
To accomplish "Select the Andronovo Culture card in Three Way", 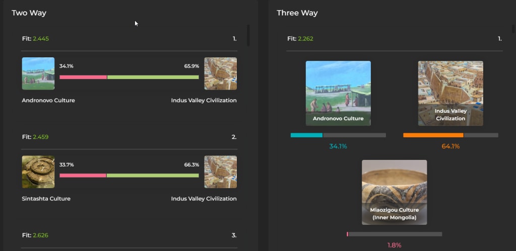I will pos(338,94).
